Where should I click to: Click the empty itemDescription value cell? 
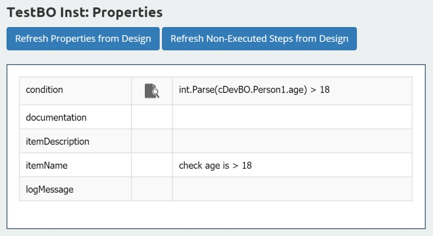coord(292,141)
